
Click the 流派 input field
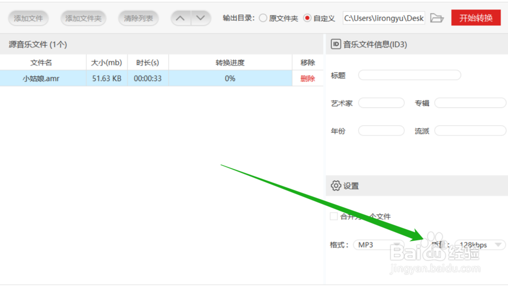click(470, 131)
